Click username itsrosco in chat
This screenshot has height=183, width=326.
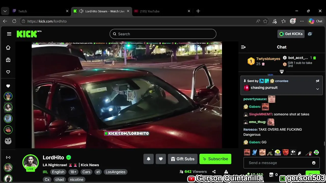click(x=250, y=129)
